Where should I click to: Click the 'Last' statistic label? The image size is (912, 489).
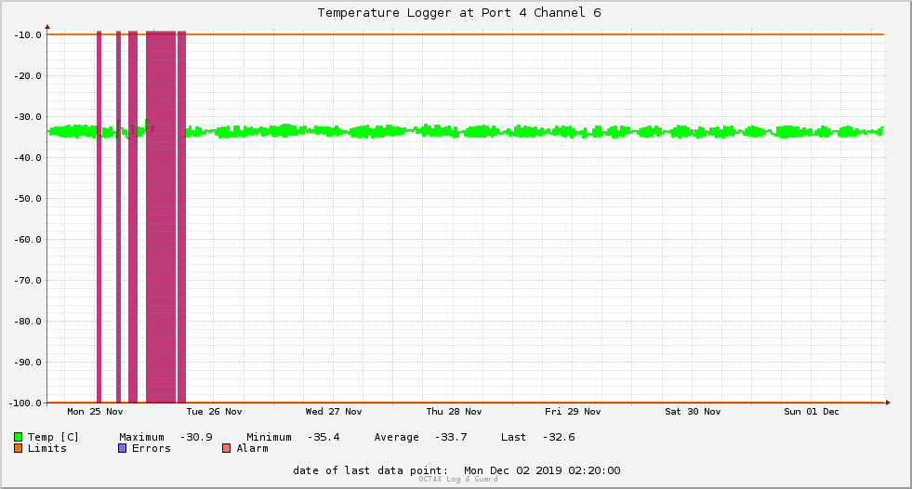[513, 437]
